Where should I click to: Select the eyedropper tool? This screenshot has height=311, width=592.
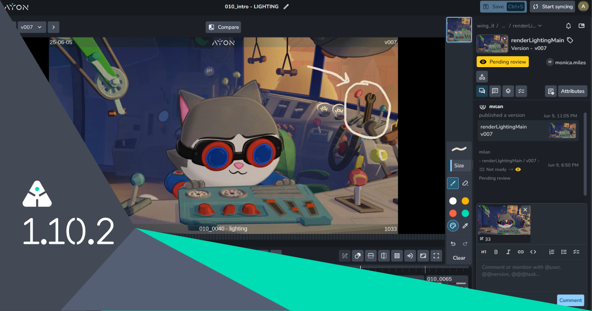tap(465, 226)
